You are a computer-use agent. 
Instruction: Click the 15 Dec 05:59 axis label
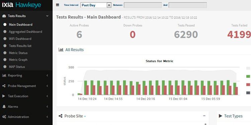(x=211, y=99)
